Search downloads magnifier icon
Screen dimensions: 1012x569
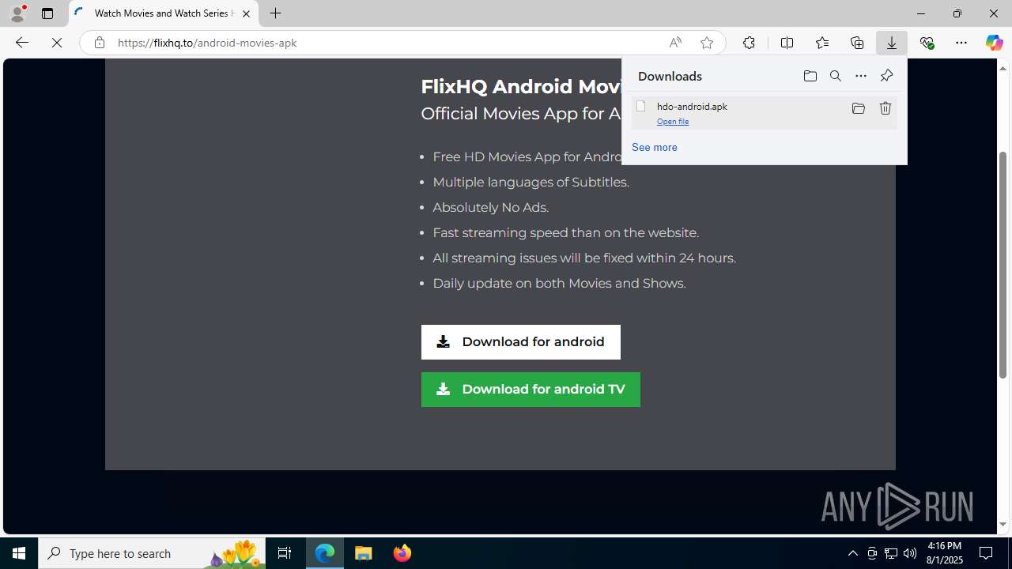coord(836,76)
